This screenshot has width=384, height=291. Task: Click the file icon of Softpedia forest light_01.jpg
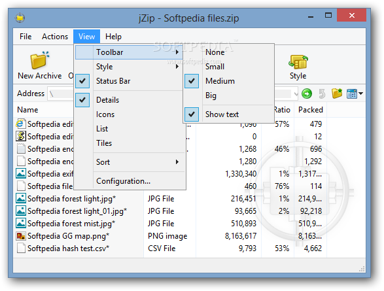coord(21,211)
